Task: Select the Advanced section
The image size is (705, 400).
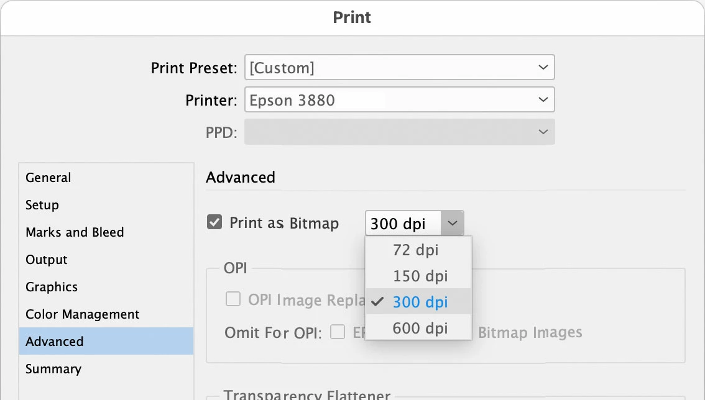Action: pos(106,341)
